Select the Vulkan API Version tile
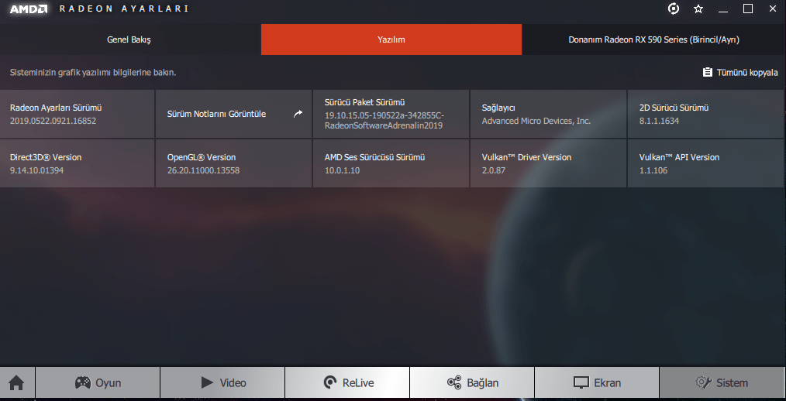The width and height of the screenshot is (786, 401). point(705,163)
